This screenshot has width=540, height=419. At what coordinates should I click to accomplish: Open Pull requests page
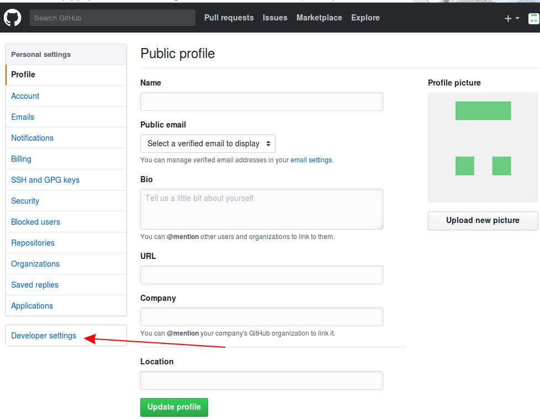click(229, 18)
